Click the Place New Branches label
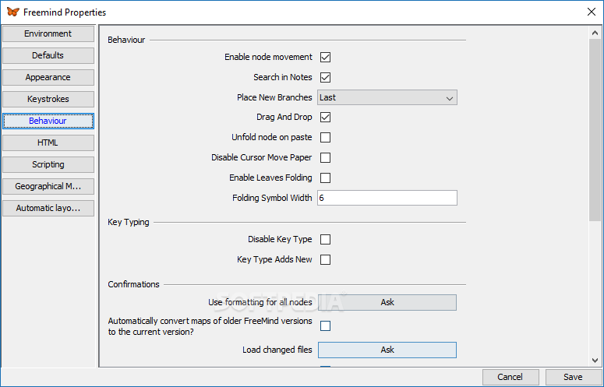This screenshot has height=387, width=604. (x=274, y=97)
